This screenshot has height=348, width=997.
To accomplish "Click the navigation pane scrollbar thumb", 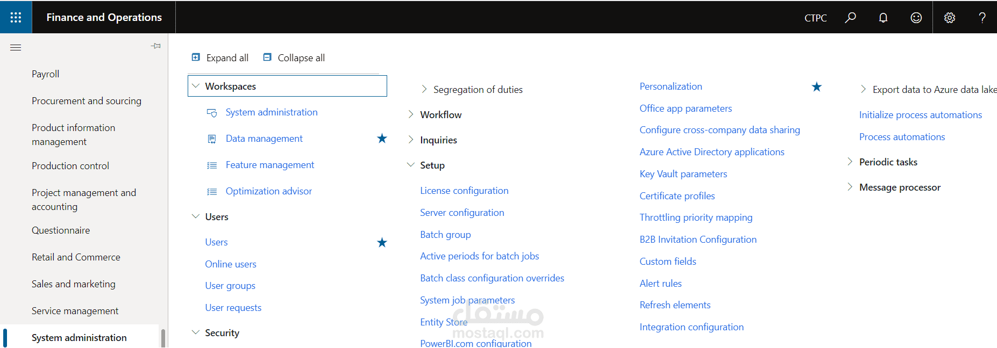I will [163, 338].
